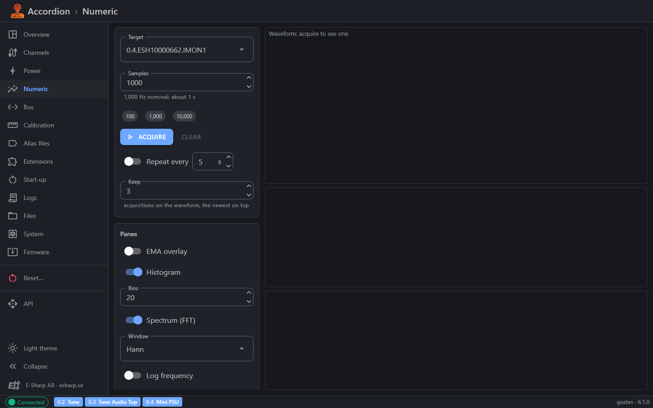Click the Channels sidebar icon
Viewport: 653px width, 408px height.
(13, 53)
